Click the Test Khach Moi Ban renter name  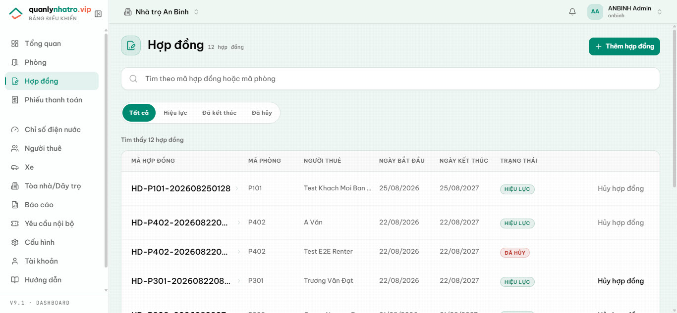pos(338,188)
